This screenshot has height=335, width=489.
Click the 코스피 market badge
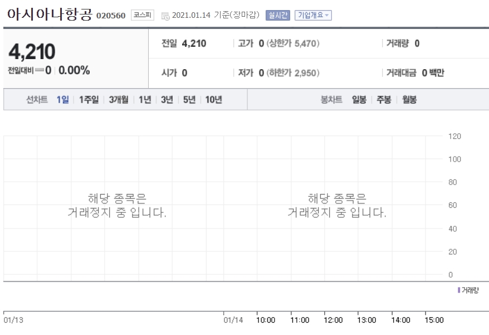[142, 15]
